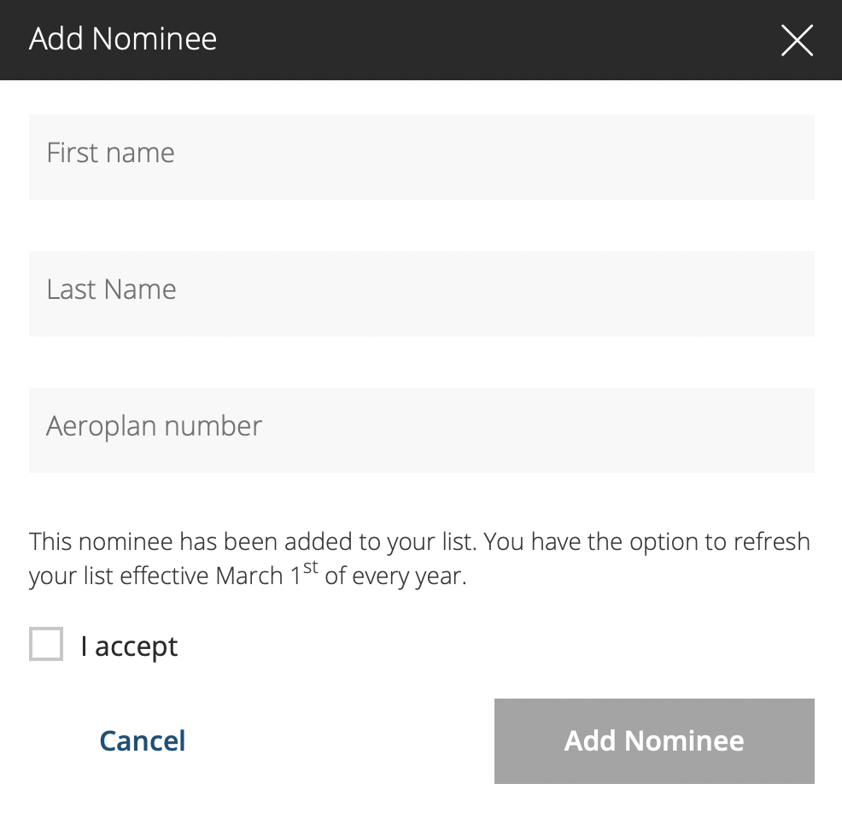Screen dimensions: 842x813
Task: Click the Aeroplan number placeholder text
Action: (x=155, y=426)
